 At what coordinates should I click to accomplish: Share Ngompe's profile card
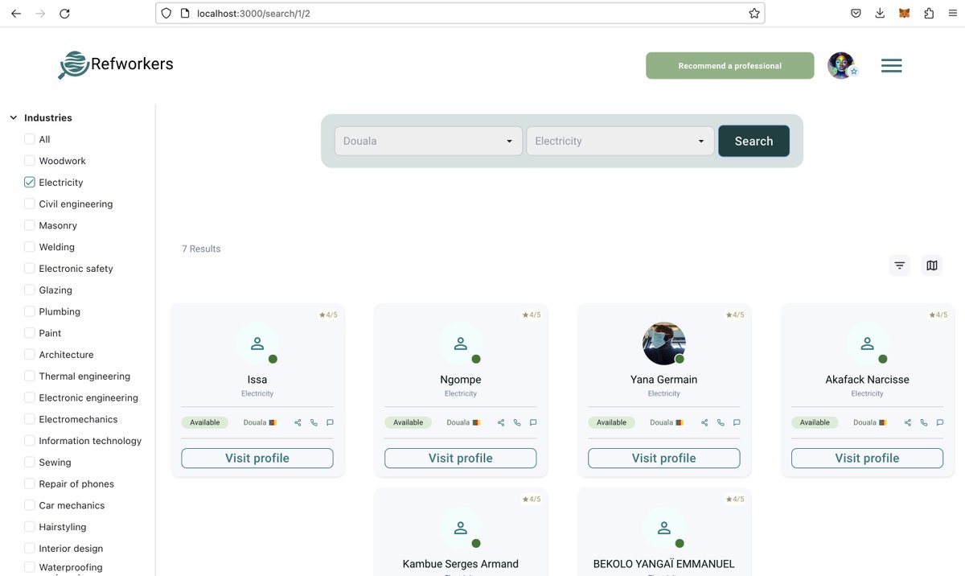click(501, 422)
